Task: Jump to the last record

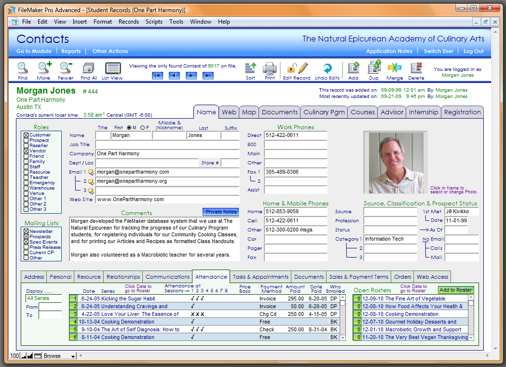Action: (x=208, y=75)
